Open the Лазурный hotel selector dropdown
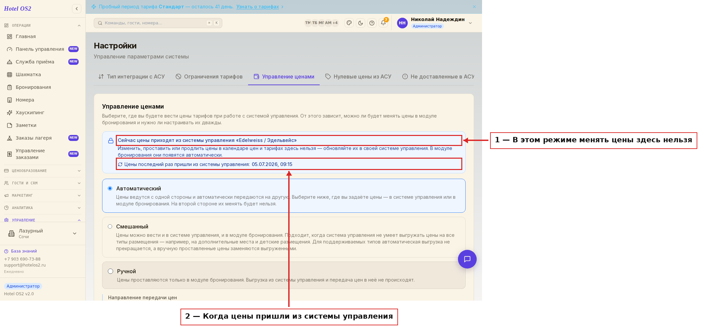This screenshot has height=333, width=705. (43, 233)
